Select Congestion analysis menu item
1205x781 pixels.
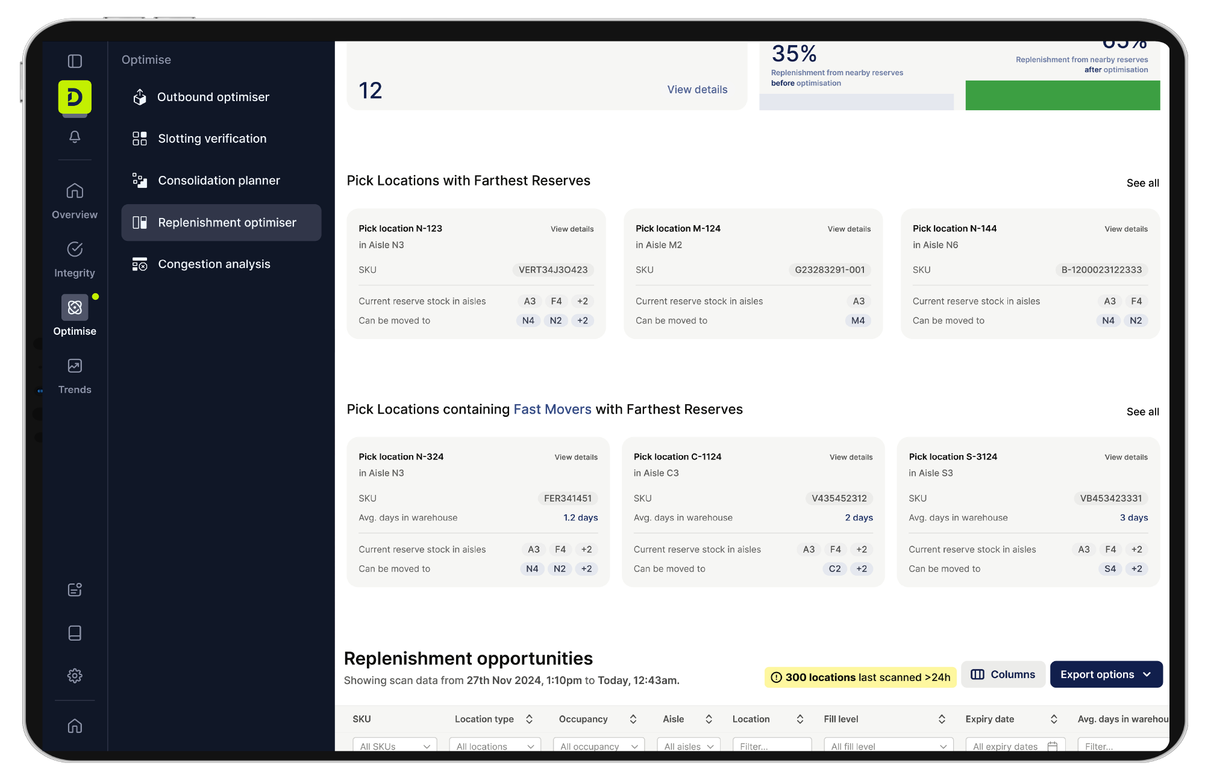click(x=214, y=264)
